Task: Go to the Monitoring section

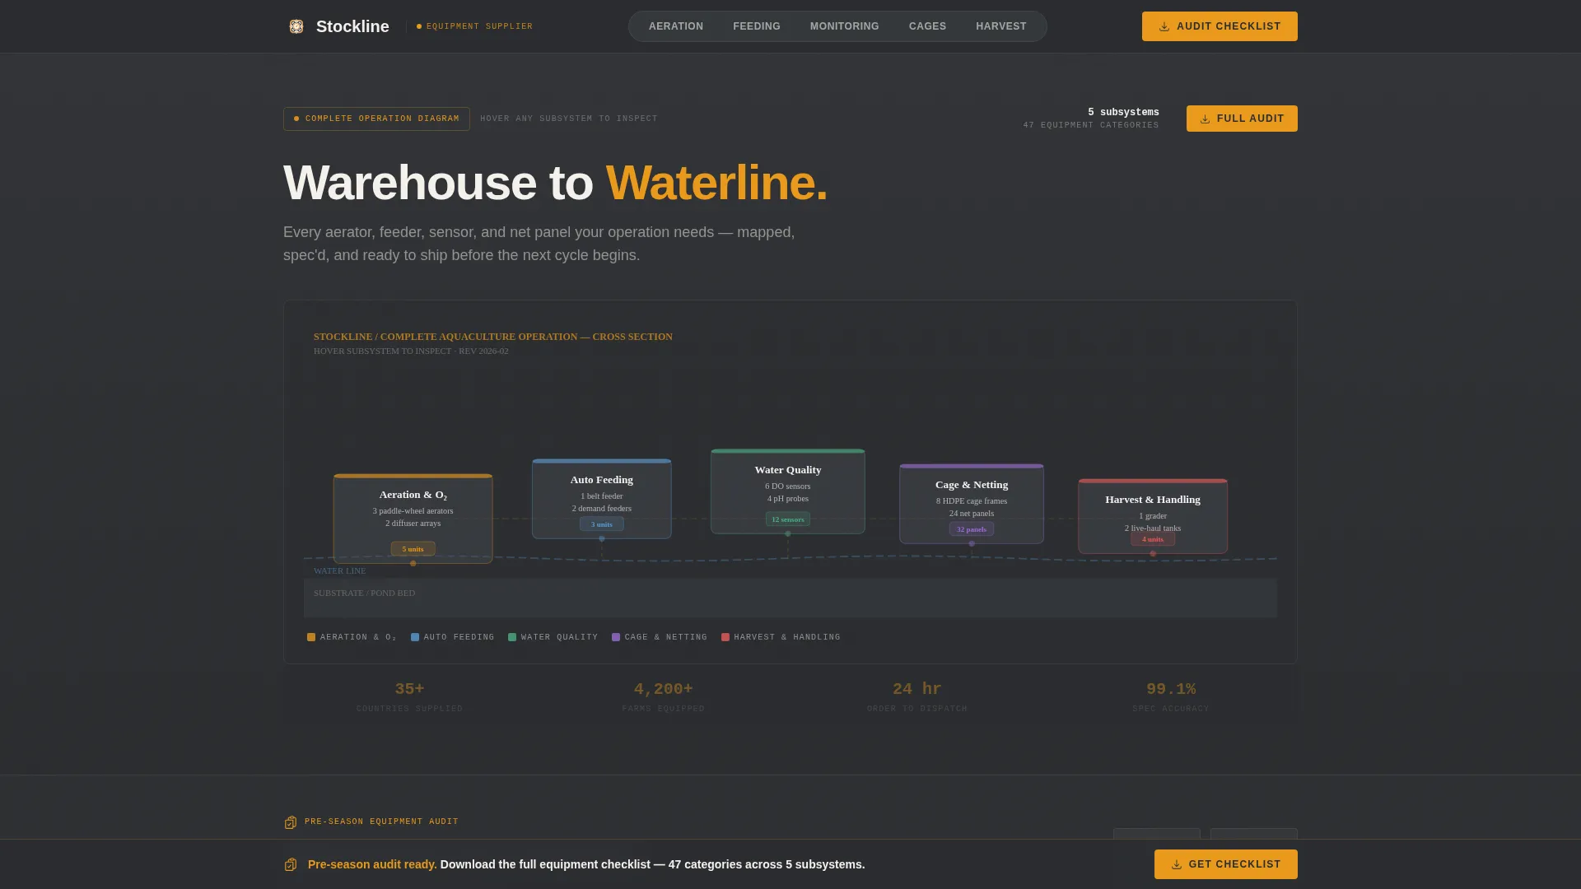Action: click(x=845, y=26)
